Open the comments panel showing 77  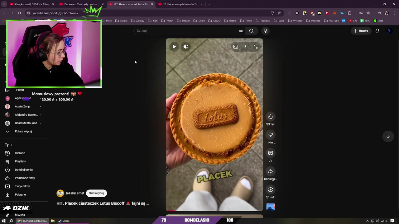pyautogui.click(x=271, y=153)
